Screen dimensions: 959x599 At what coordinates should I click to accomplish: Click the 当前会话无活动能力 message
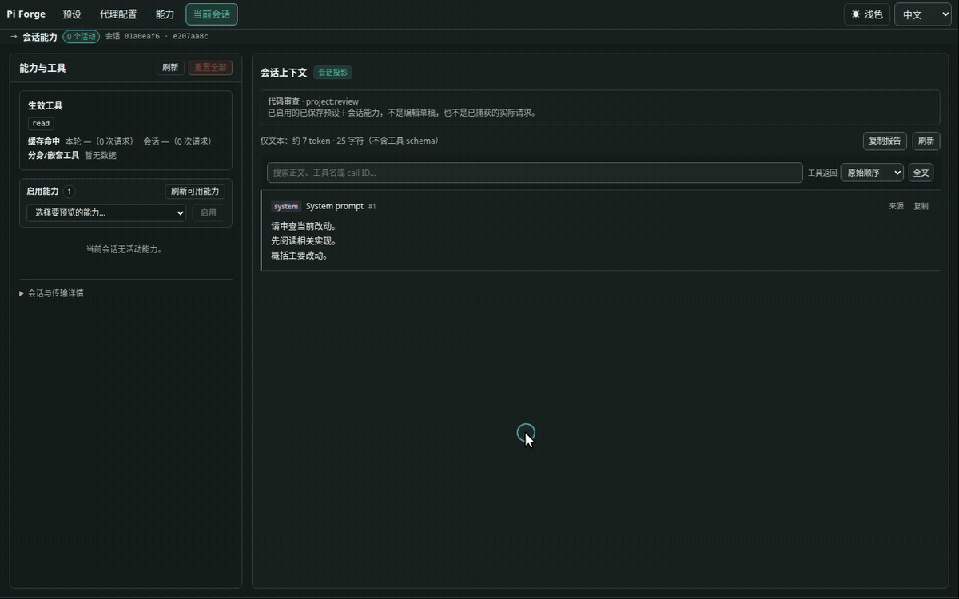pos(124,249)
